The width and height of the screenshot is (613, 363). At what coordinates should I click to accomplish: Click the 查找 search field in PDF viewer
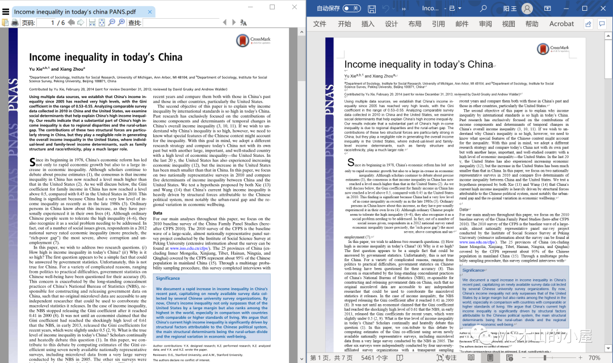pos(180,23)
